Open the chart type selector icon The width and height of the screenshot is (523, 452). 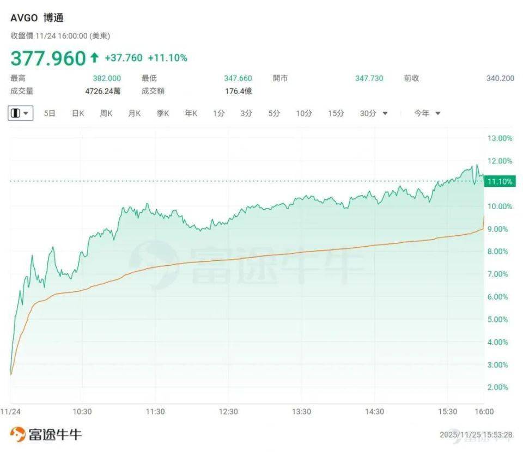[21, 113]
